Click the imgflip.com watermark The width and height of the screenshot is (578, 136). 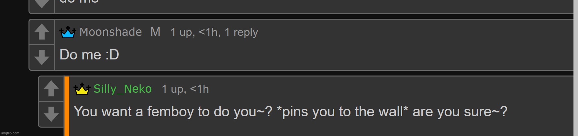(10, 133)
